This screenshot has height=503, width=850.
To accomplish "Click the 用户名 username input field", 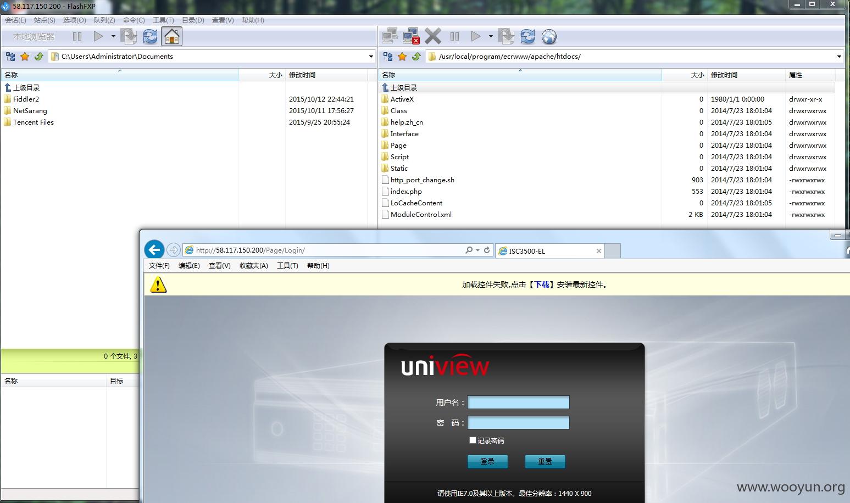I will click(x=518, y=403).
